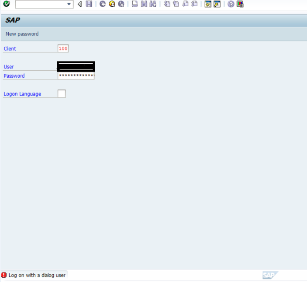The width and height of the screenshot is (307, 282).
Task: Click the Back green arrow icon
Action: tap(103, 4)
